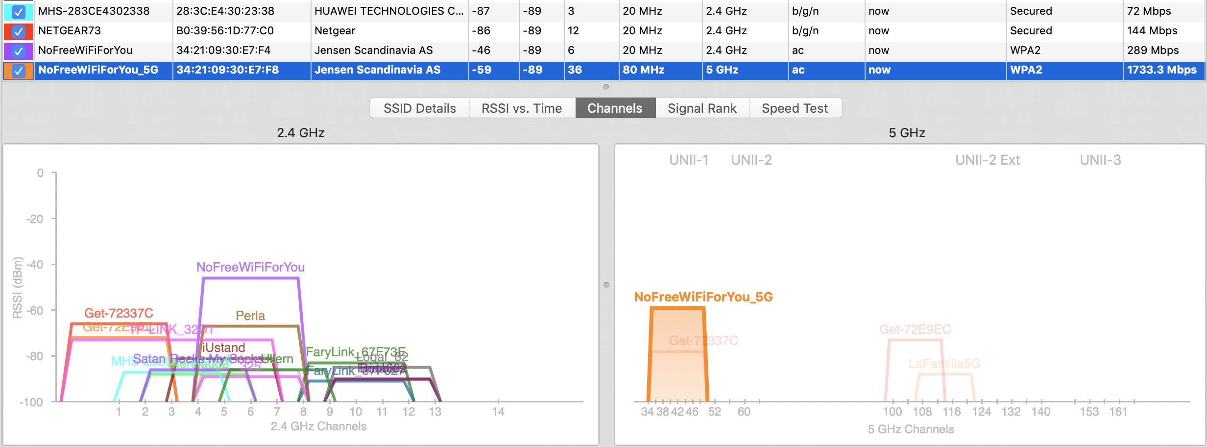
Task: Select the NETGEAR73 network name
Action: (x=70, y=30)
